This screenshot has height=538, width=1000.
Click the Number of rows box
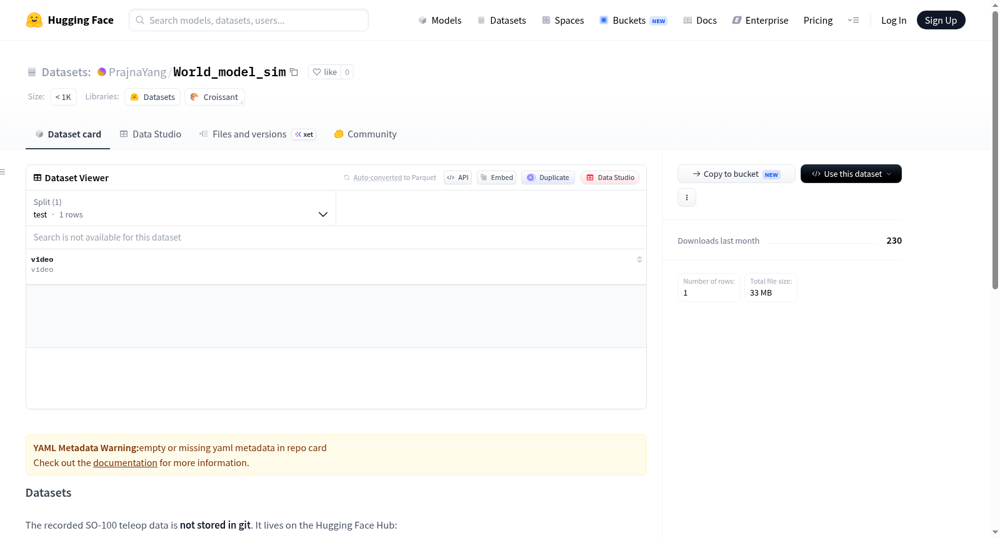709,287
